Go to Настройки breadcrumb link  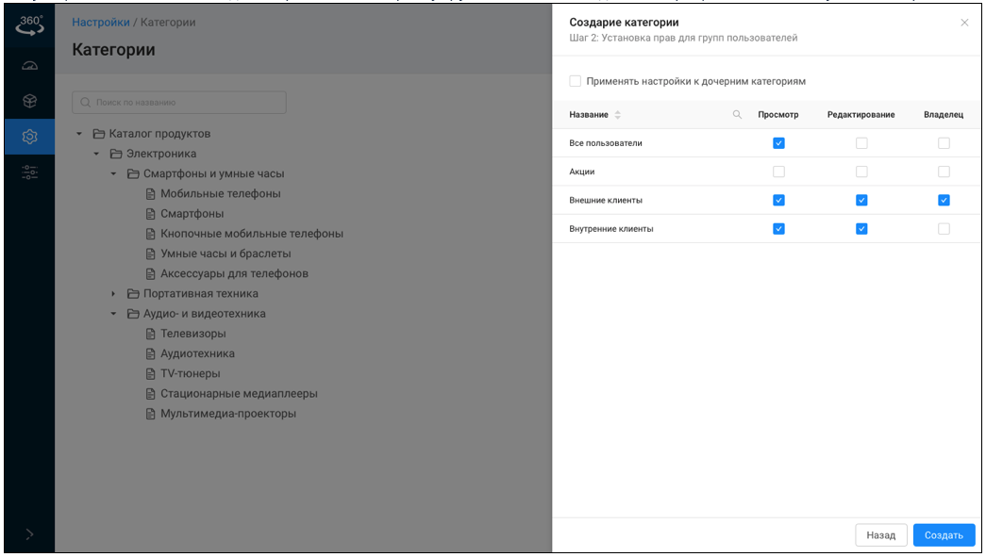coord(100,22)
